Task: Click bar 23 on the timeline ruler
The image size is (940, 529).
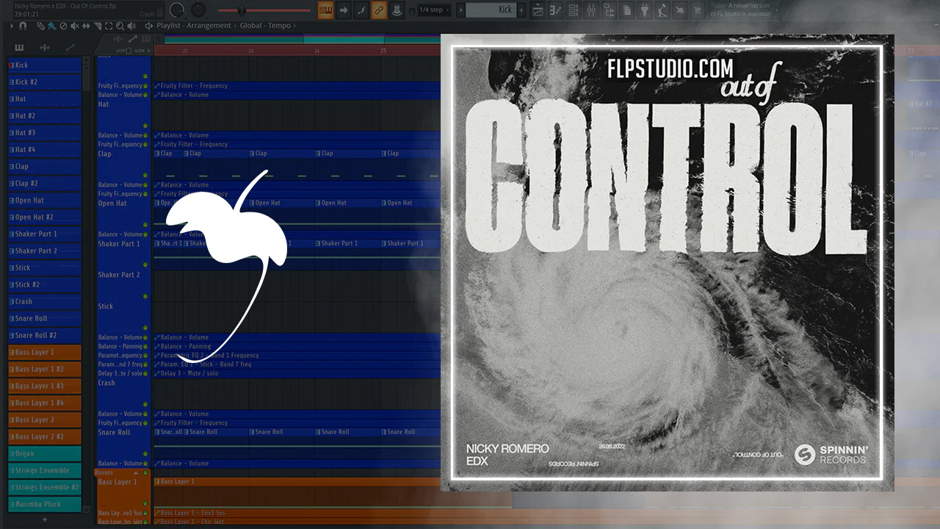Action: coord(250,51)
